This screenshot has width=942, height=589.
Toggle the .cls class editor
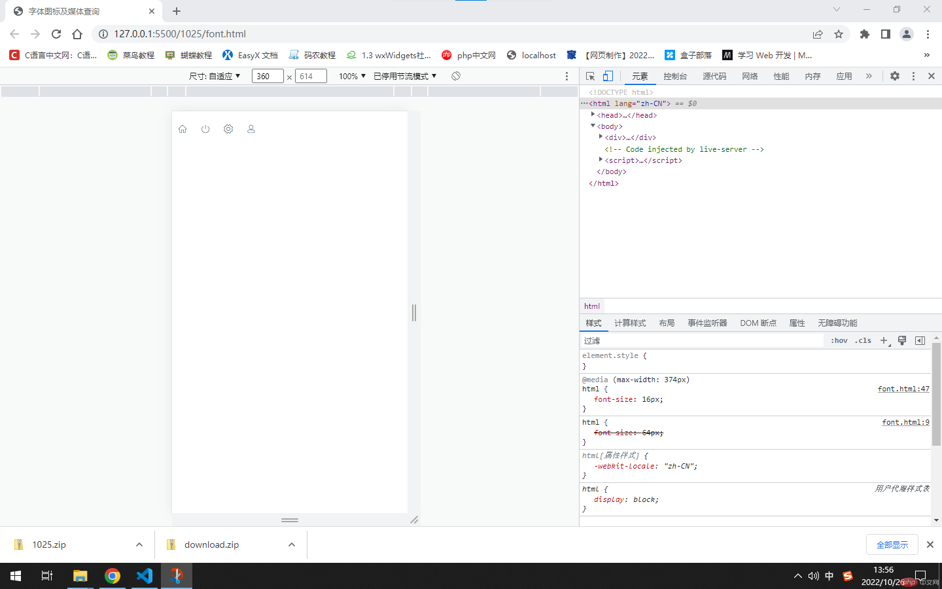[863, 340]
